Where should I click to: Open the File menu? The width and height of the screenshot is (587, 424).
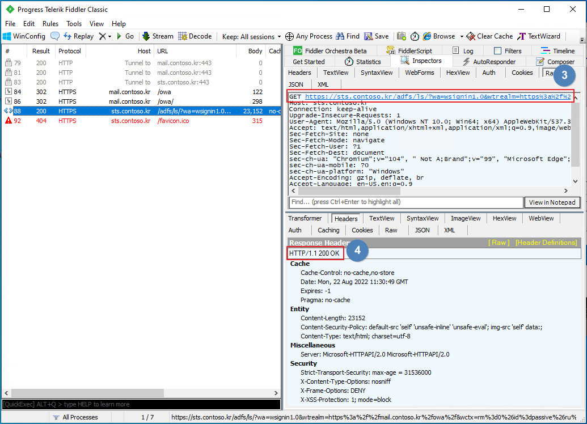click(10, 24)
